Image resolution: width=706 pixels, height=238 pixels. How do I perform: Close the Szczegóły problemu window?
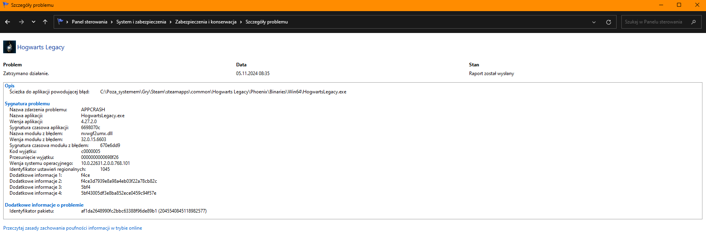click(697, 5)
